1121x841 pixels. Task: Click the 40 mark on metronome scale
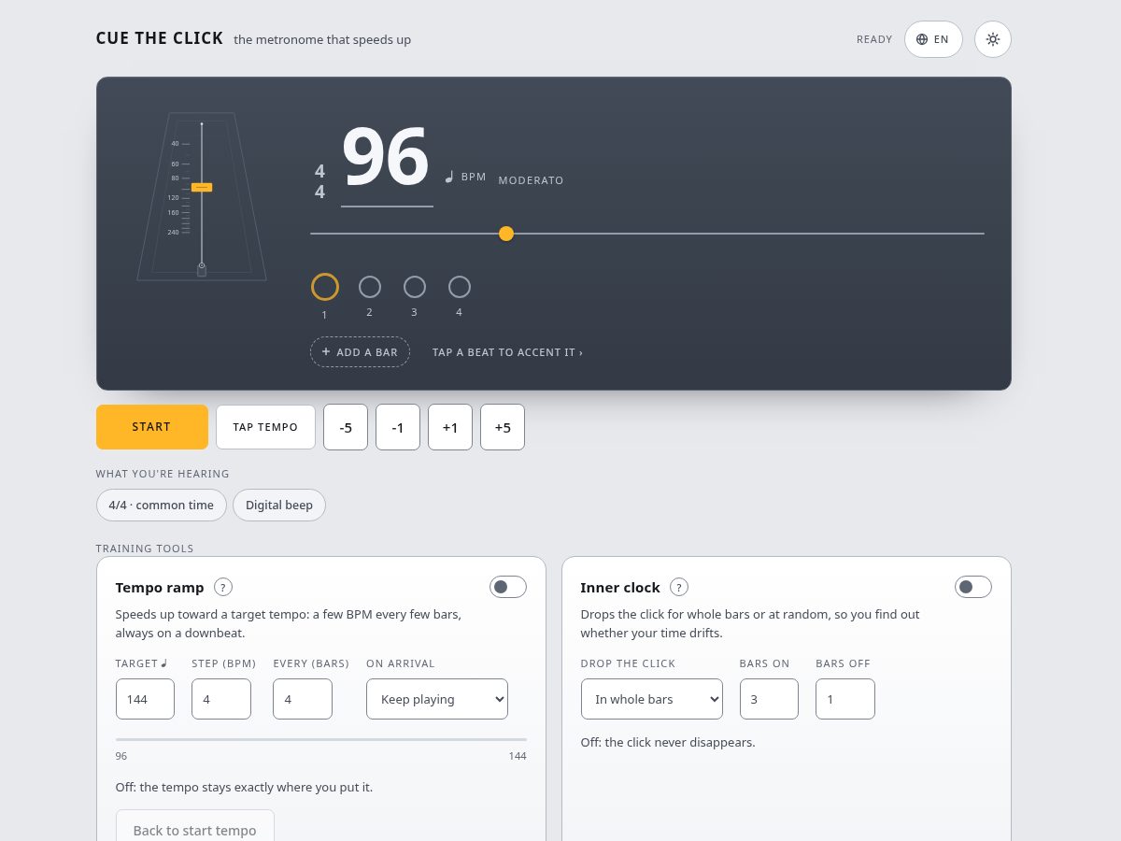175,143
